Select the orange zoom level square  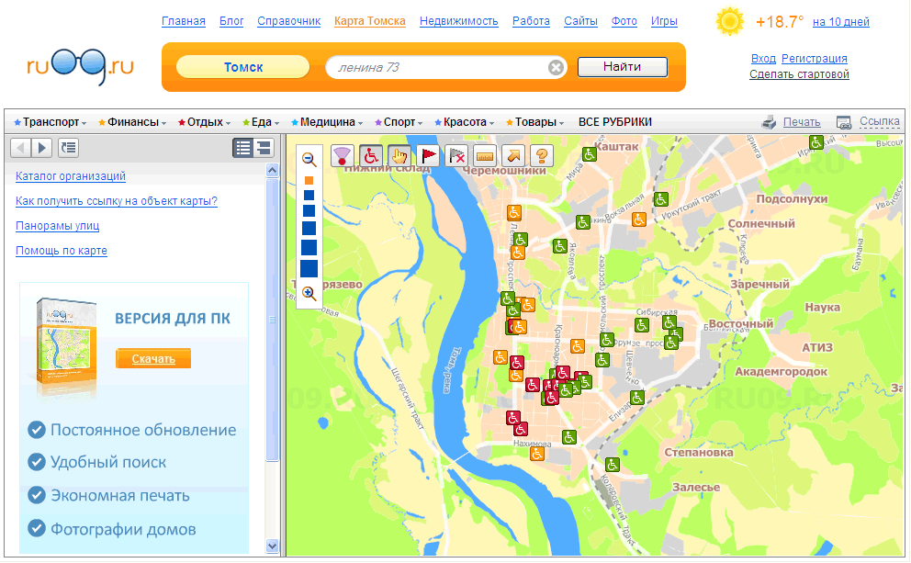309,180
